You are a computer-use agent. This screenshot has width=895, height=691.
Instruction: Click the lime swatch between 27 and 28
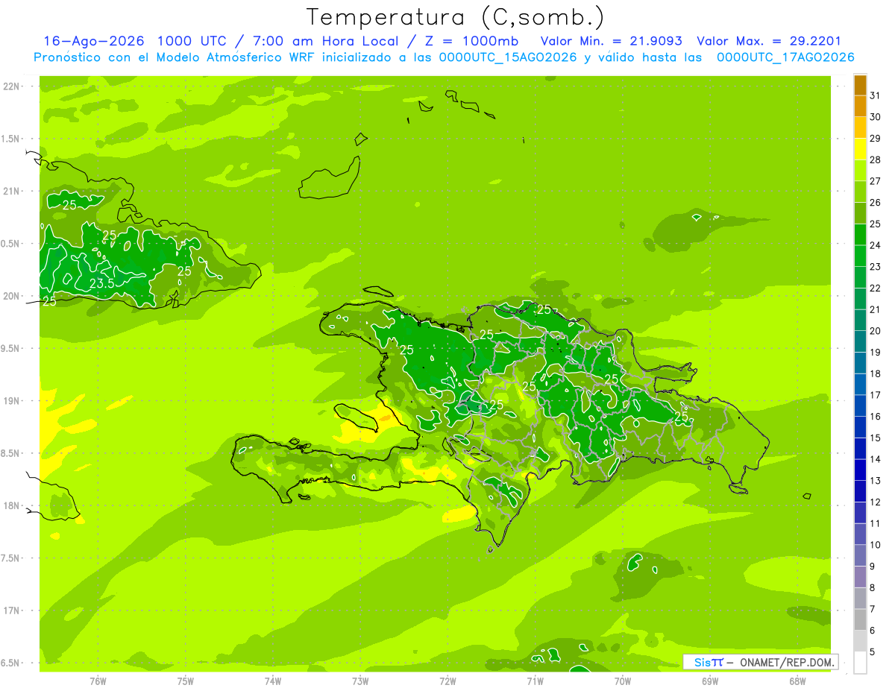pyautogui.click(x=860, y=171)
